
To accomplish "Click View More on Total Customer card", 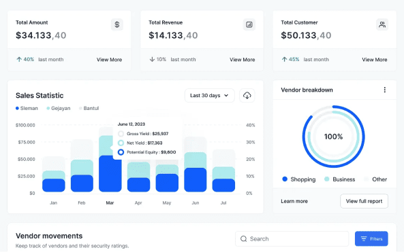I will (375, 60).
